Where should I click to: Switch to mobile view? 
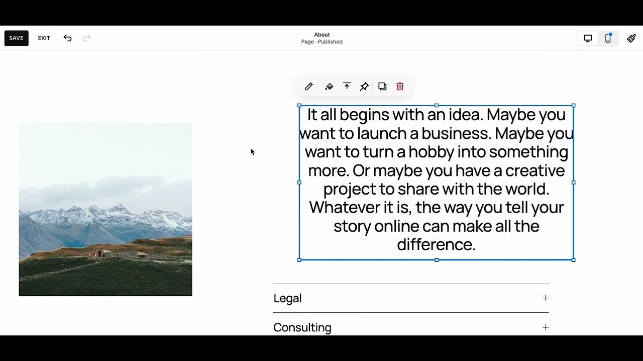point(608,38)
